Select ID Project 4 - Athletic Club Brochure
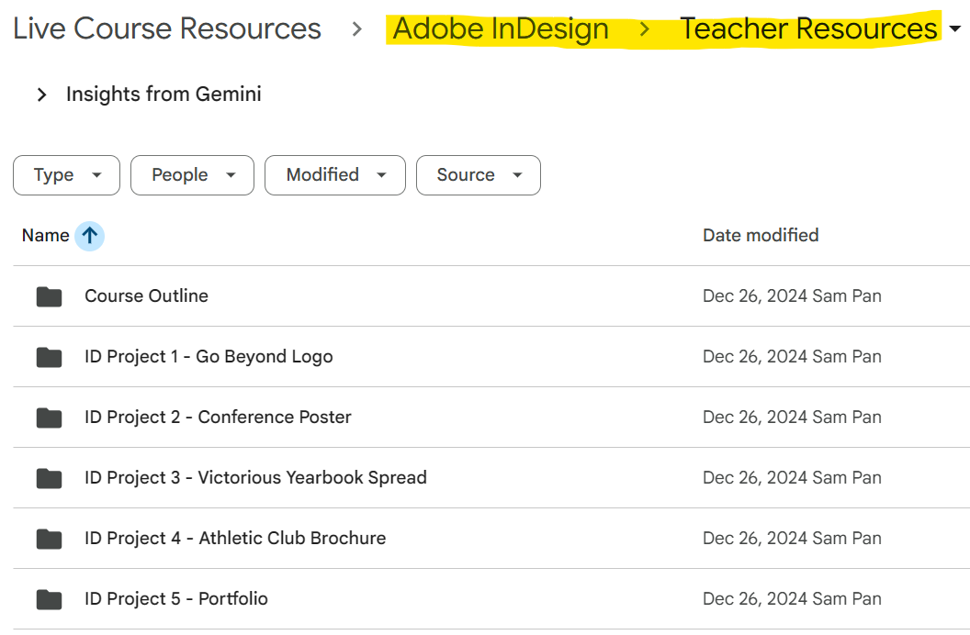 (x=235, y=539)
